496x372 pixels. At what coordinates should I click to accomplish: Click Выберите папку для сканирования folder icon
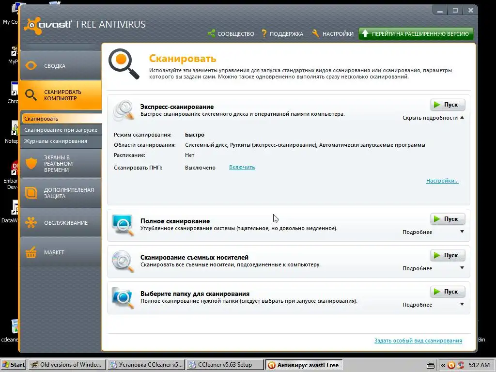point(123,298)
